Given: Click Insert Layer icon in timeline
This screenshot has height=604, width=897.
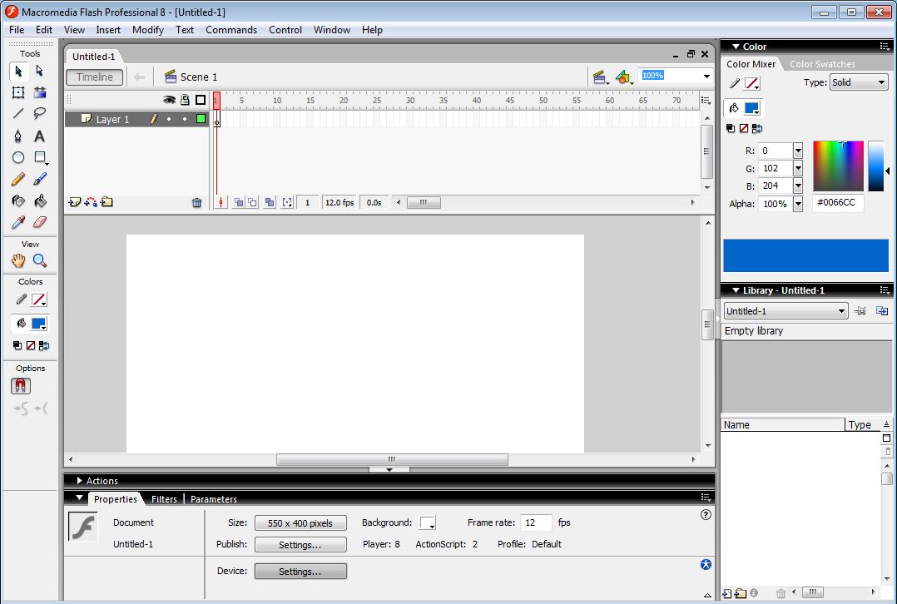Looking at the screenshot, I should 74,202.
